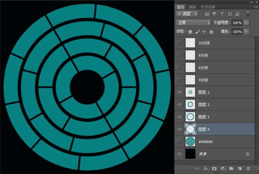This screenshot has width=259, height=174.
Task: Switch to the 历史记录 tab
Action: tap(208, 7)
